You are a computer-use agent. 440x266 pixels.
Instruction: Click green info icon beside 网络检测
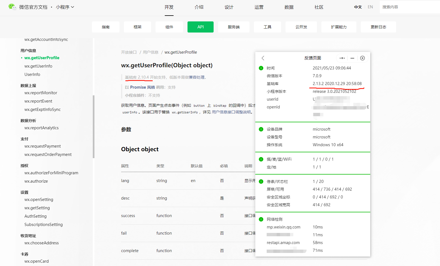point(261,219)
